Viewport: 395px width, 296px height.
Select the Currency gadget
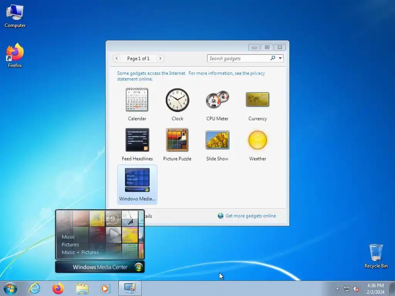point(257,105)
